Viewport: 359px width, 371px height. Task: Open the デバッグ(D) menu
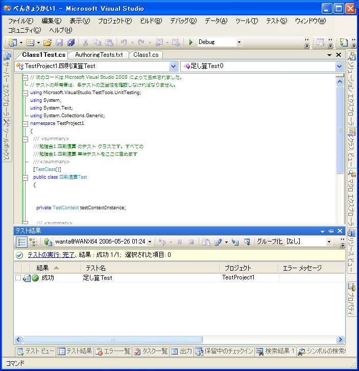[183, 21]
